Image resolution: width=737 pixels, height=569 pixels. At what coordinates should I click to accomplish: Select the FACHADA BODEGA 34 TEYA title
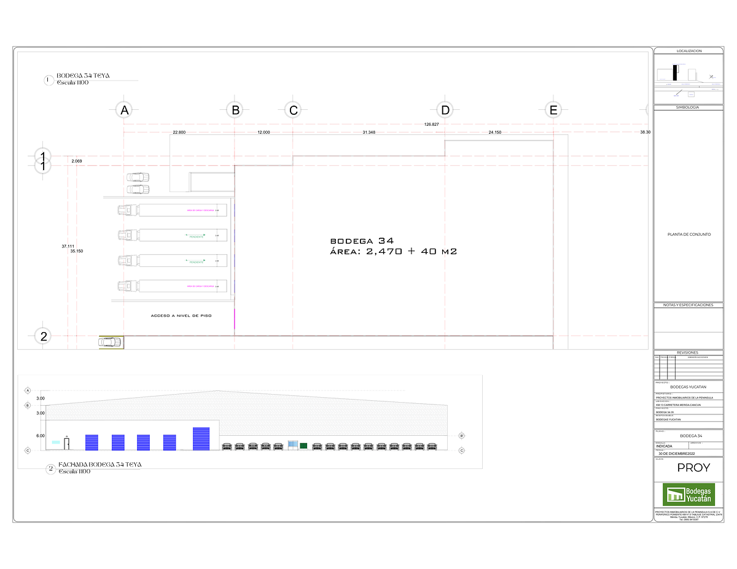click(x=99, y=465)
